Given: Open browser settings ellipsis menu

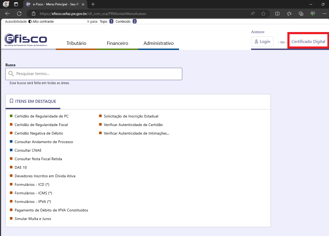Looking at the screenshot, I should pyautogui.click(x=324, y=14).
